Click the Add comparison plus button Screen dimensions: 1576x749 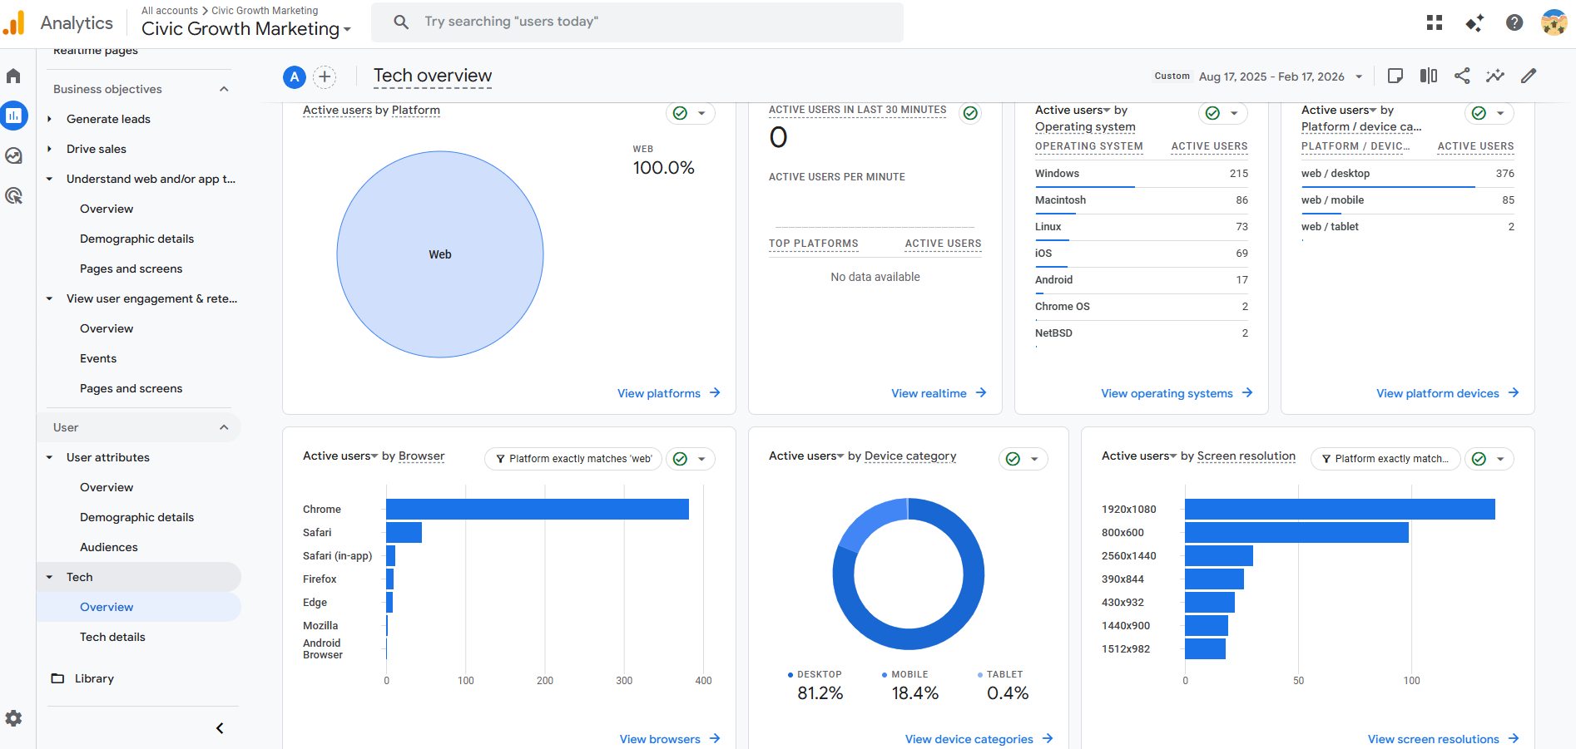click(325, 77)
